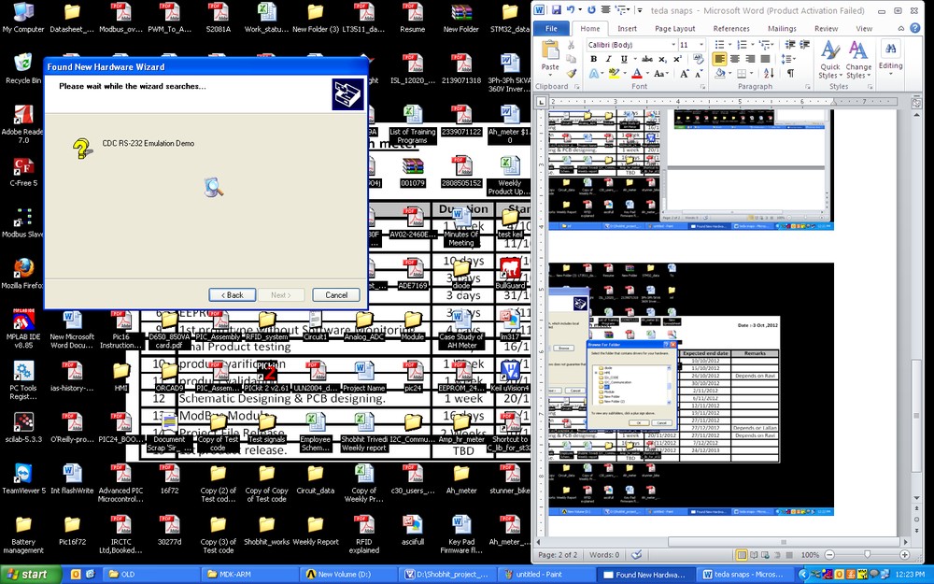Switch to untitled - Paint taskbar button

546,575
